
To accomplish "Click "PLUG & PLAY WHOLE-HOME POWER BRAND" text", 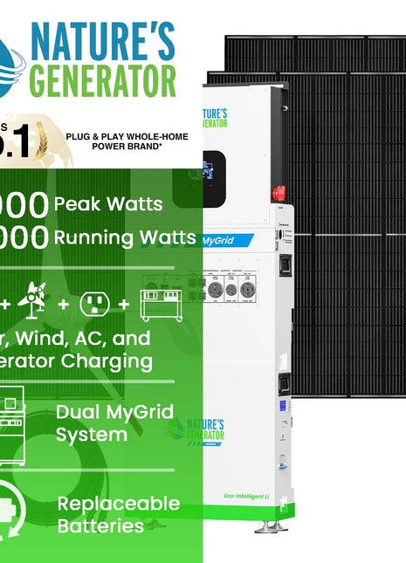I will coord(127,141).
